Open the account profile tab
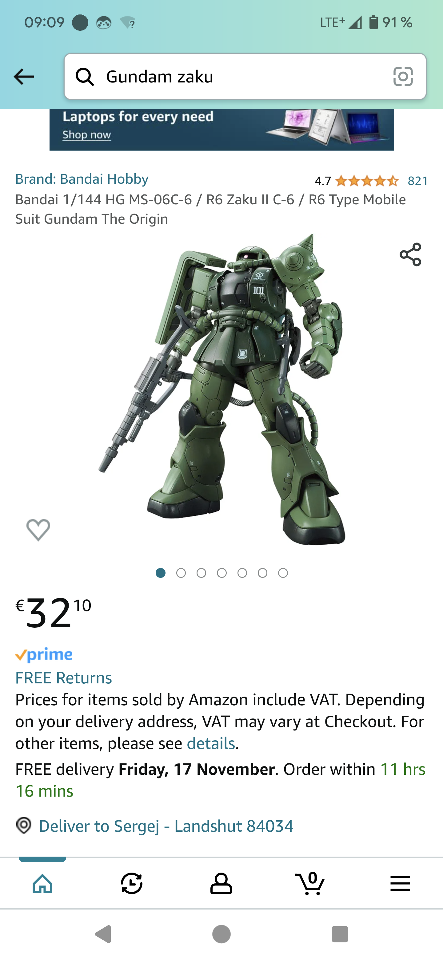Screen dimensions: 443x960 (221, 883)
